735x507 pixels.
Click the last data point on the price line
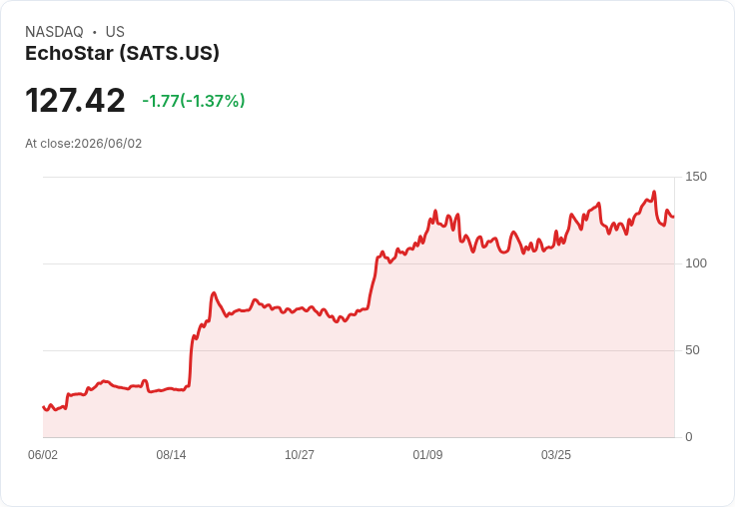tap(674, 217)
